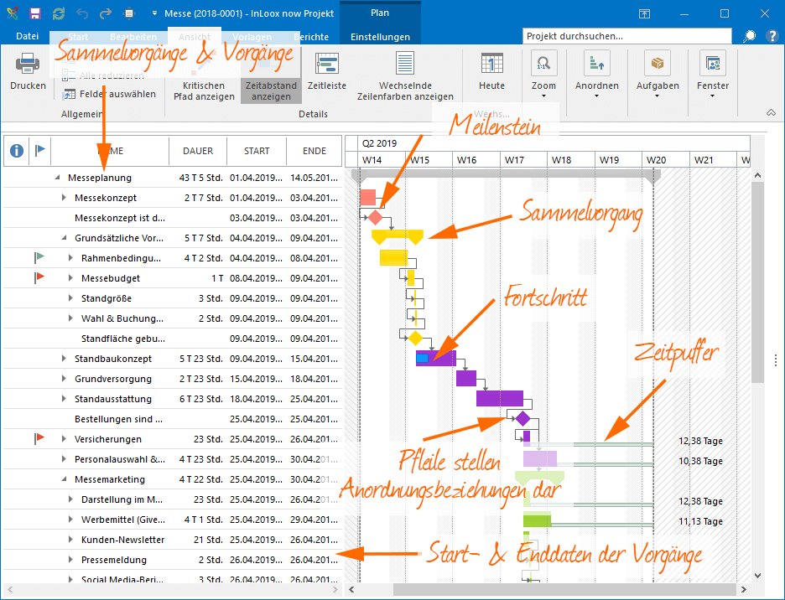785x600 pixels.
Task: Switch to the Einstellungen ribbon tab
Action: click(x=380, y=37)
